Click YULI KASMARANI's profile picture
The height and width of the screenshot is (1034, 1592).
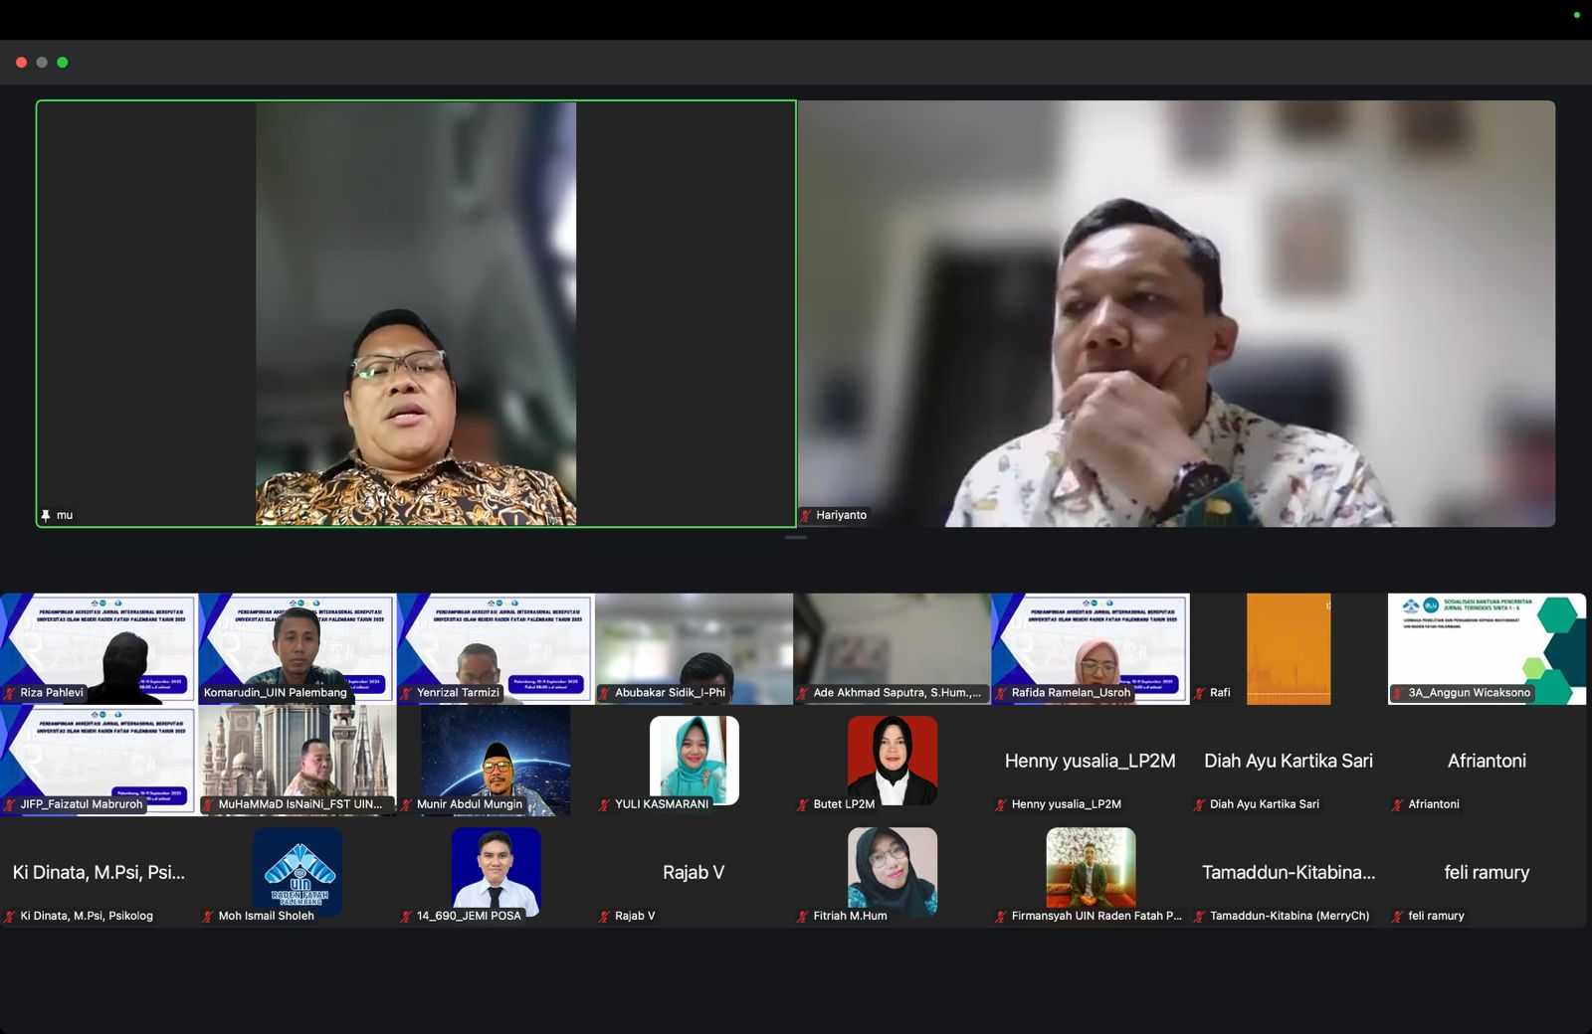694,759
